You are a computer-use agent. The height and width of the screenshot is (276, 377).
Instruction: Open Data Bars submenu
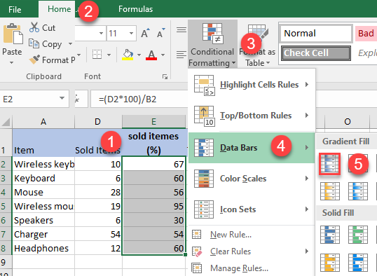pyautogui.click(x=252, y=148)
